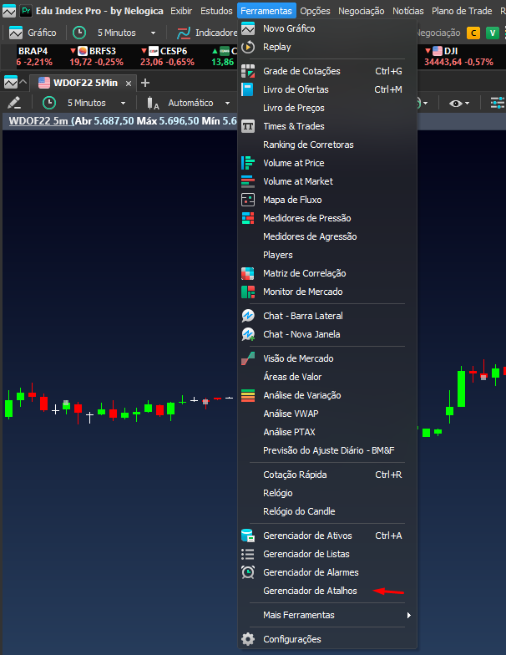Open the Gráfico toolbar button

tap(33, 33)
